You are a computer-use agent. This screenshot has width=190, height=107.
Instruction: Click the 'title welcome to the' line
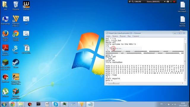pyautogui.click(x=121, y=44)
